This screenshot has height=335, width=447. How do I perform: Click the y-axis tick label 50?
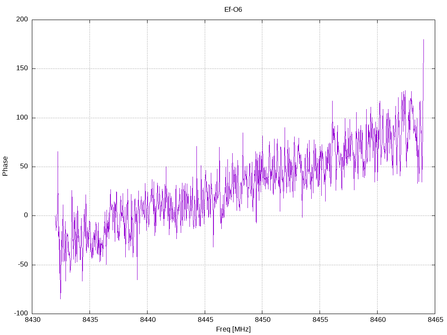coord(24,166)
